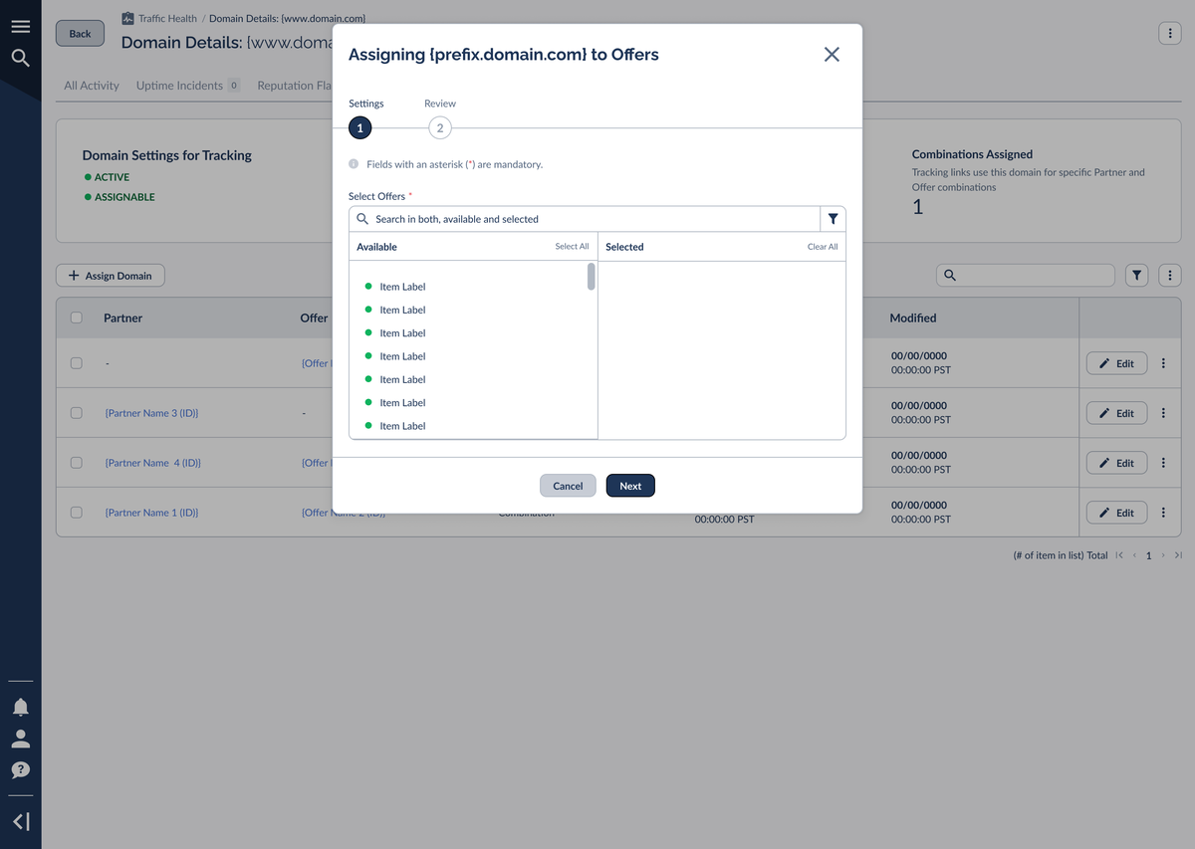Go to first page of list
Screen dimensions: 1195x849
pos(1119,555)
